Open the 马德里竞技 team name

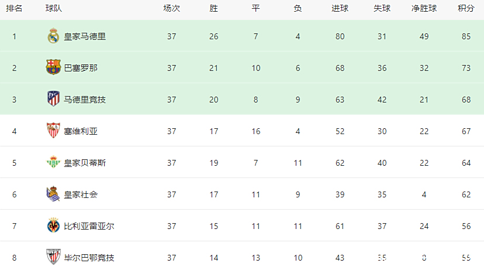click(x=85, y=100)
